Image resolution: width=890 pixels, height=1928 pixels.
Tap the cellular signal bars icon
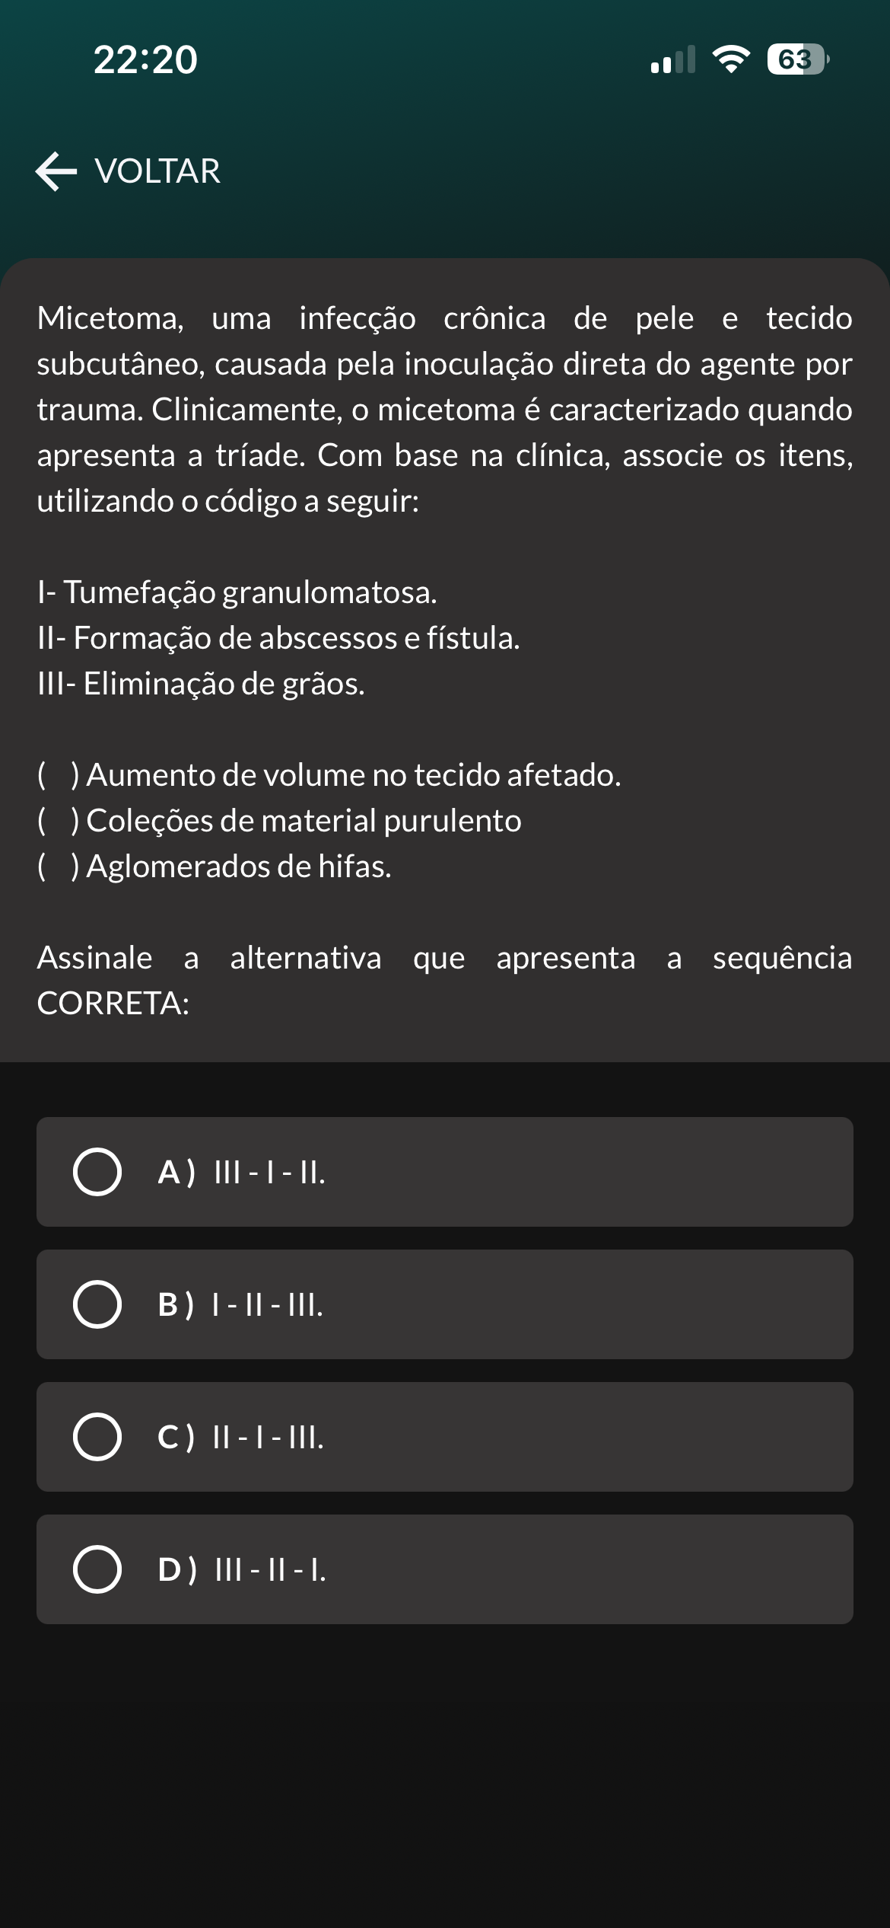click(x=673, y=59)
